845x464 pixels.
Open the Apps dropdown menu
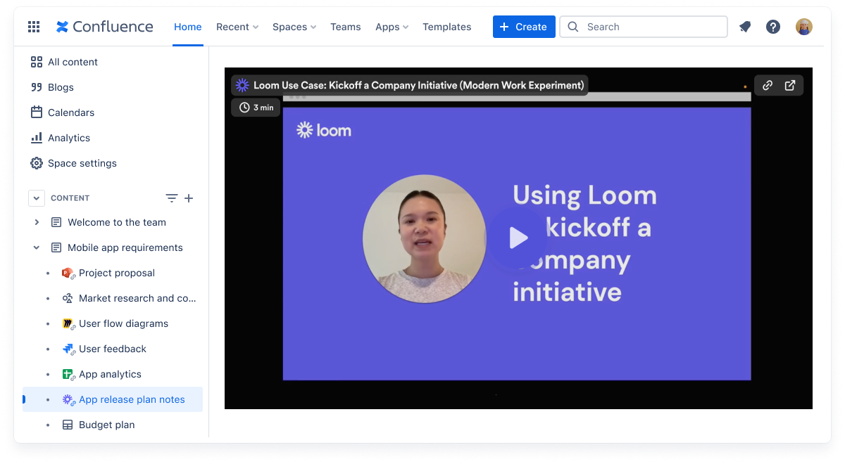pyautogui.click(x=392, y=27)
